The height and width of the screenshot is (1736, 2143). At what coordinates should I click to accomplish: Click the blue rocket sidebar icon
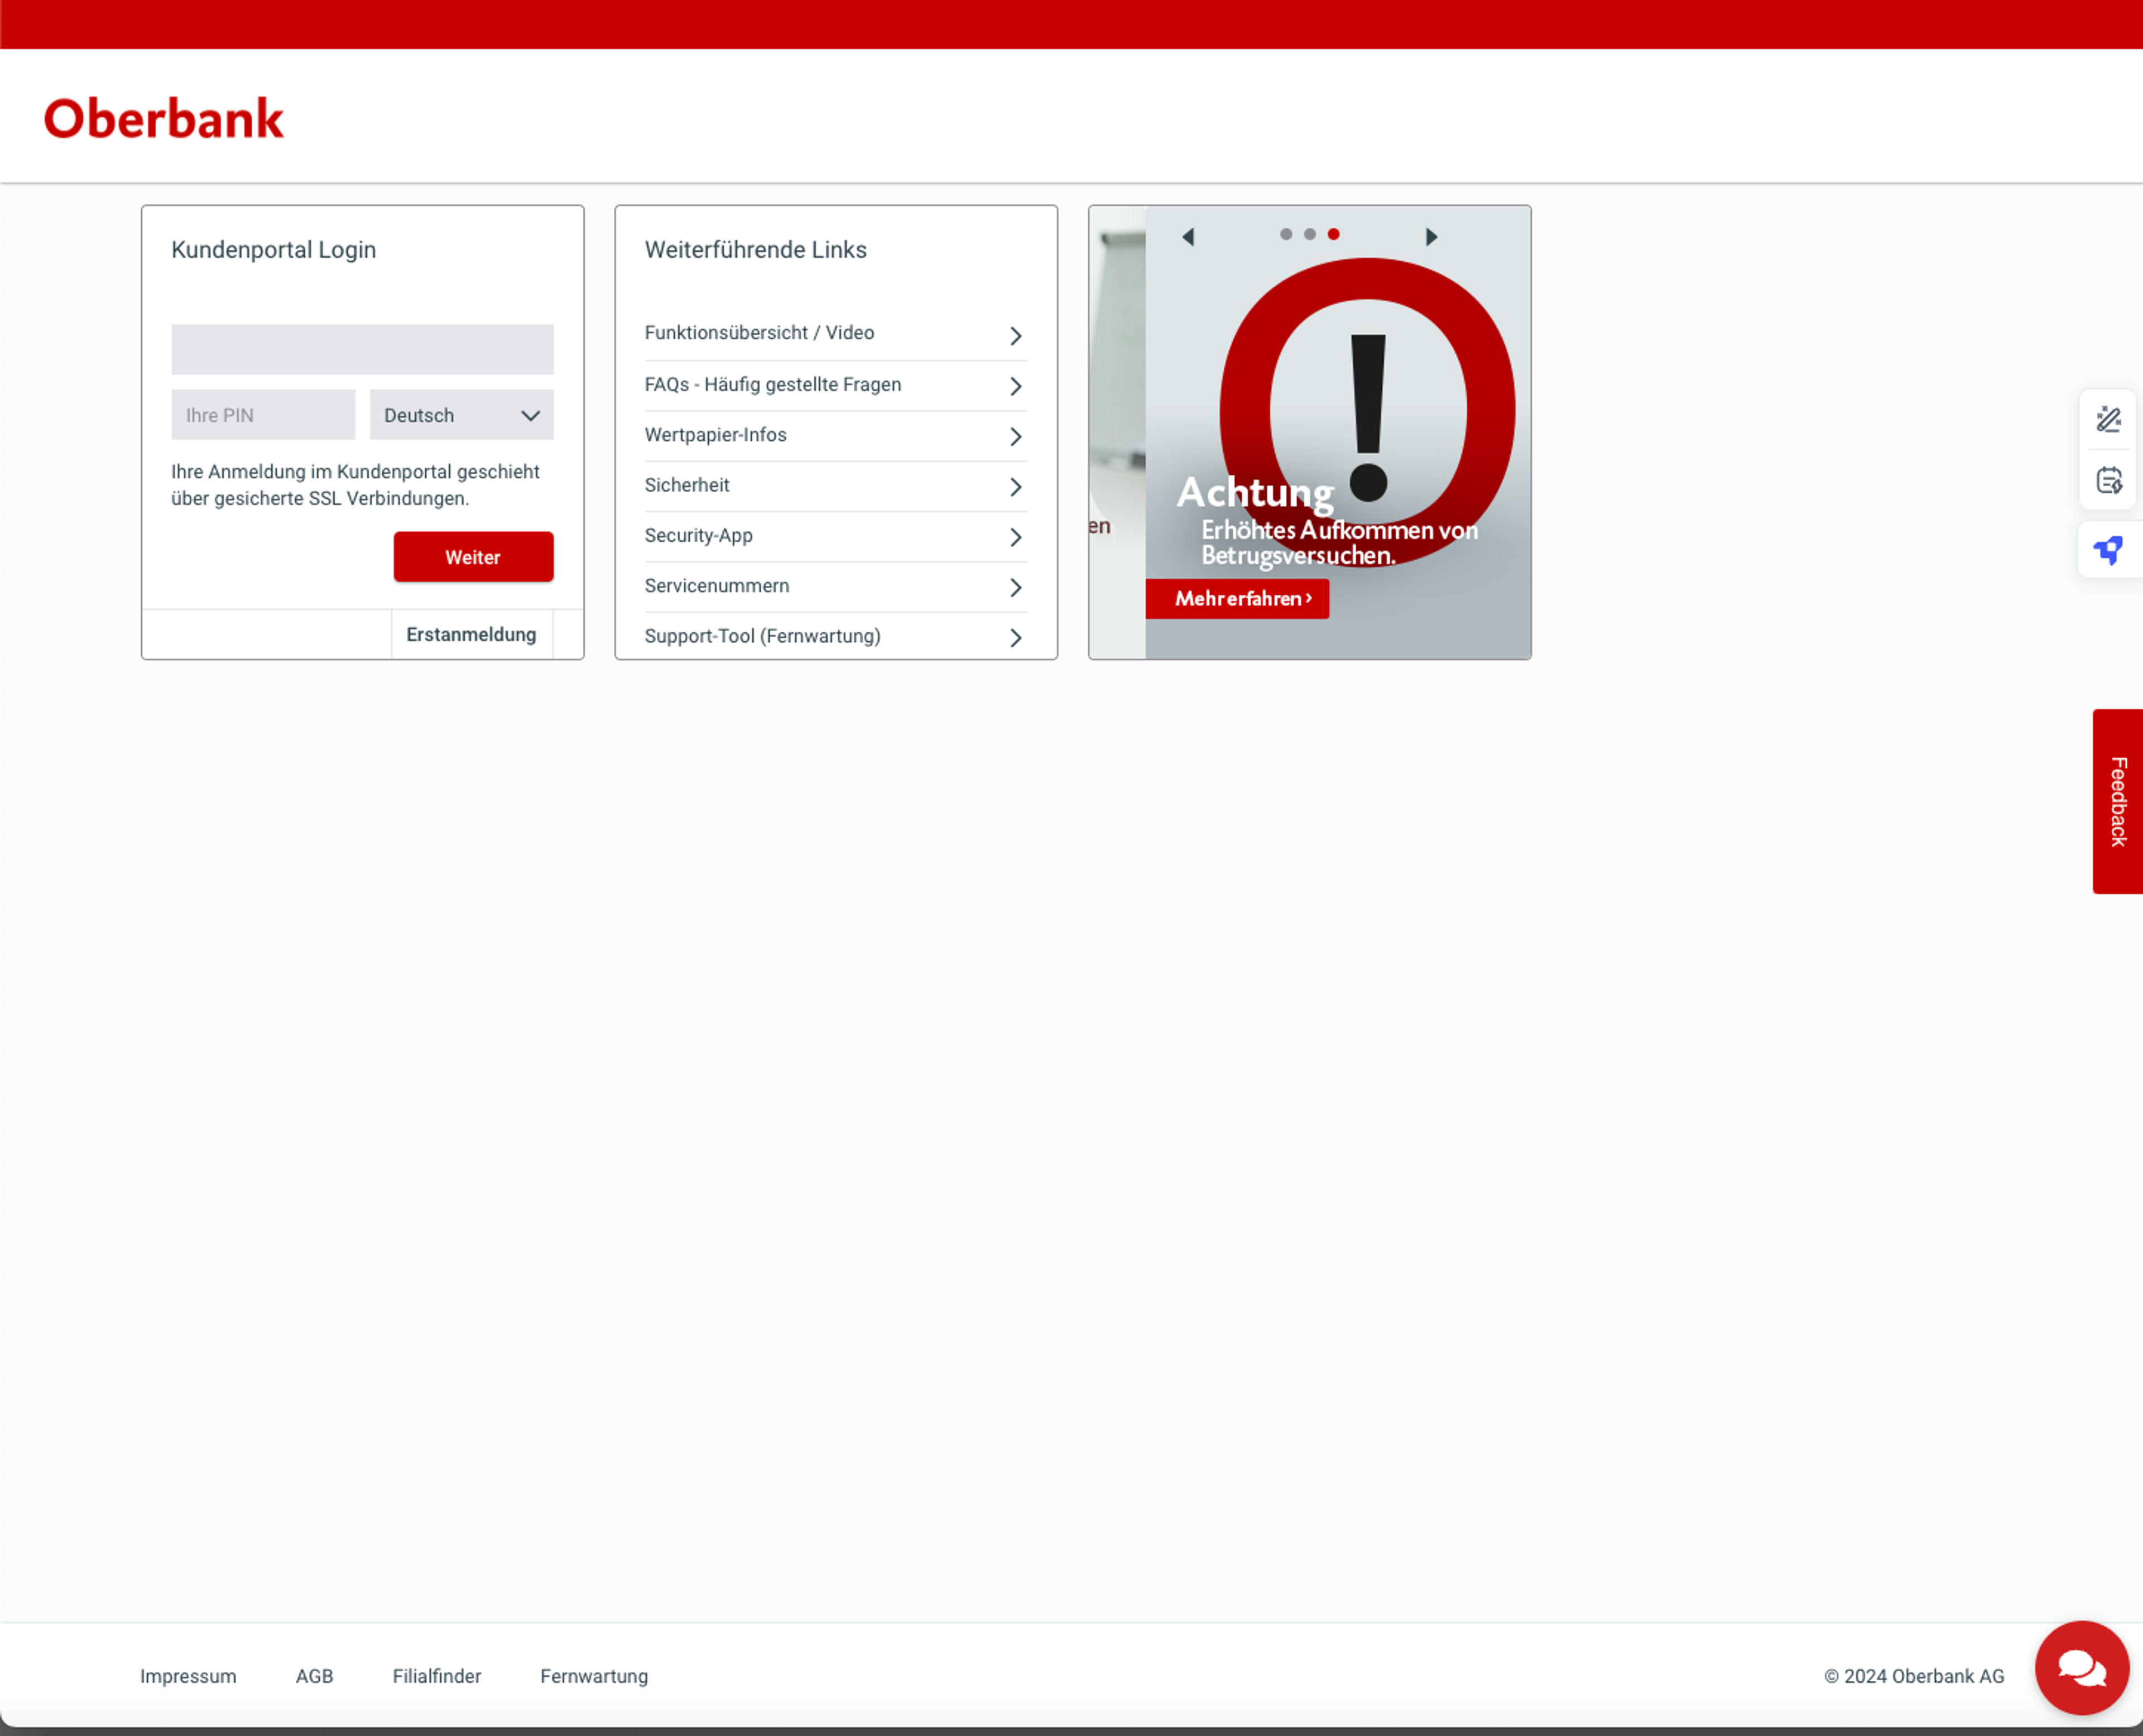tap(2109, 550)
